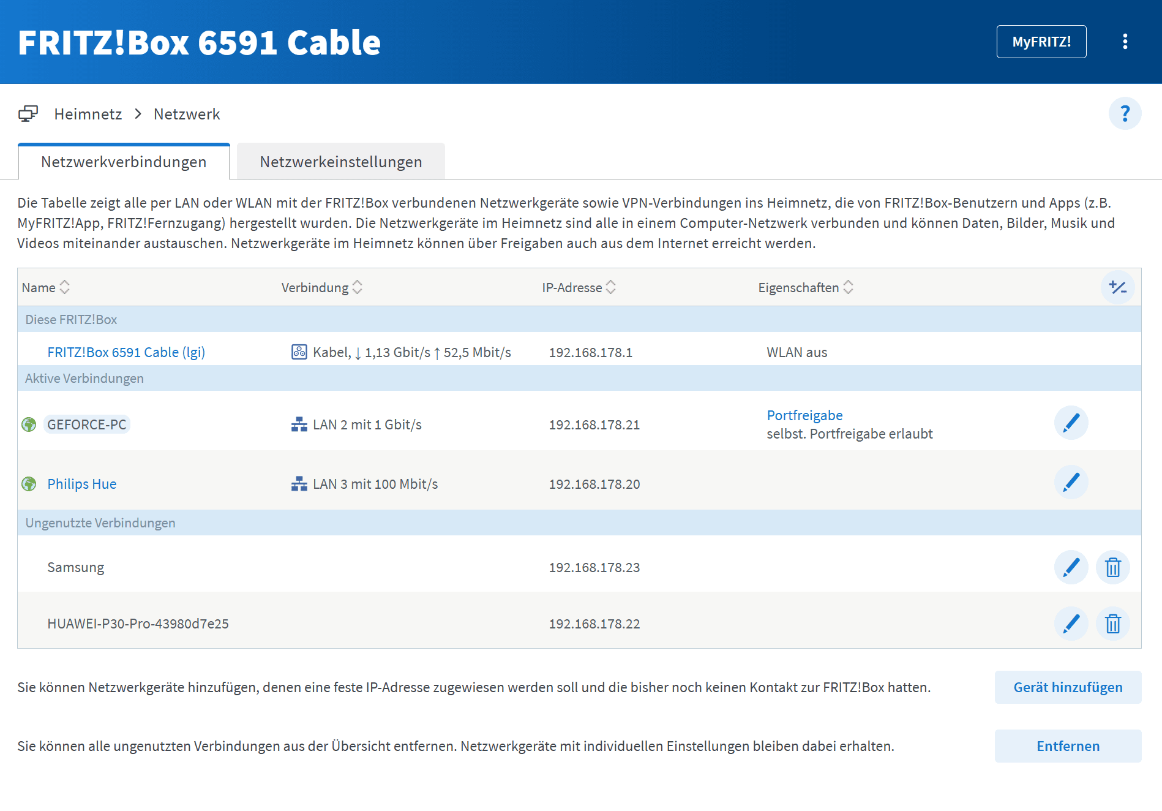This screenshot has width=1162, height=811.
Task: Edit the GEFORCE-PC device entry
Action: [x=1071, y=423]
